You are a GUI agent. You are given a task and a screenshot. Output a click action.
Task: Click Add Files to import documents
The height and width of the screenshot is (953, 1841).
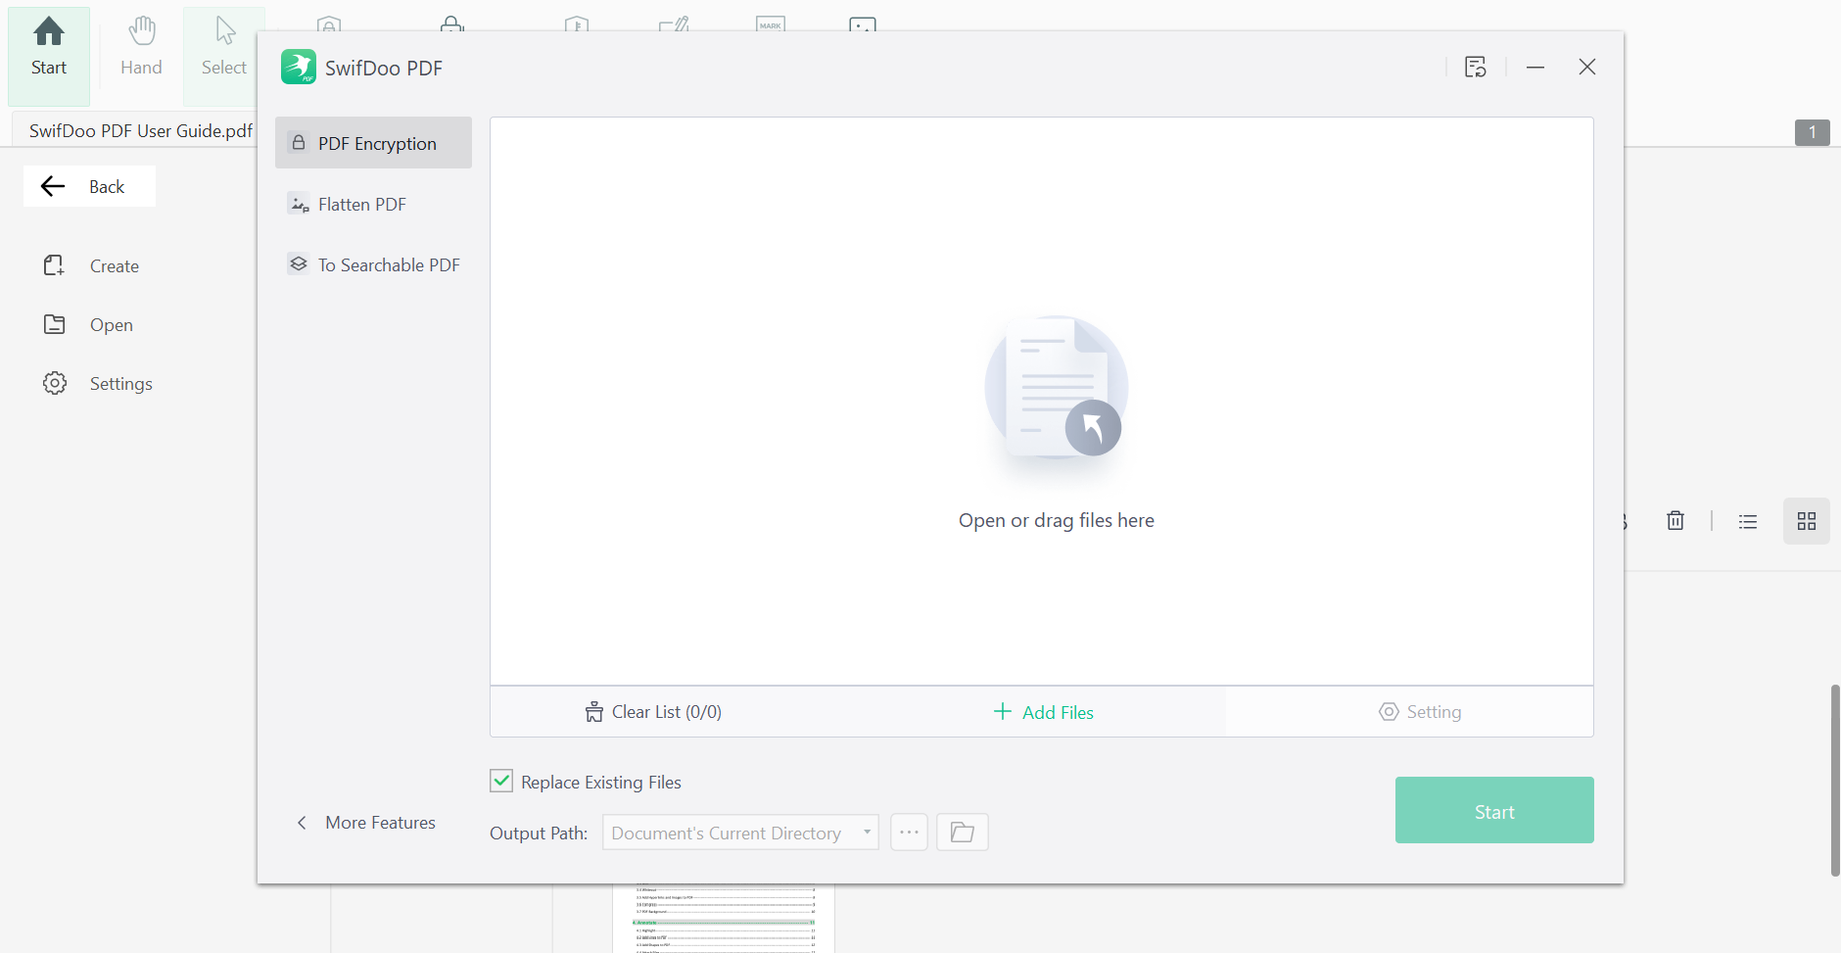pos(1042,712)
